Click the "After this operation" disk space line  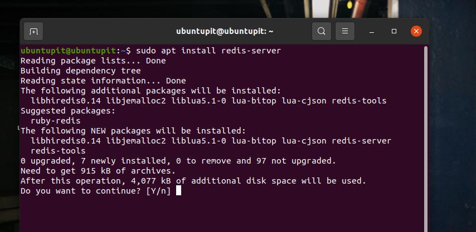(x=193, y=181)
